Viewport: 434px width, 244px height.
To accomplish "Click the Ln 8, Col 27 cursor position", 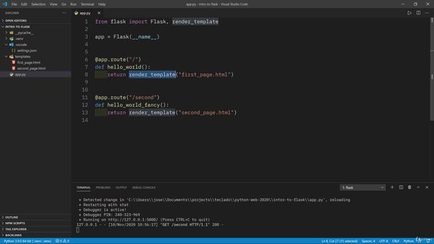I will tap(339, 241).
